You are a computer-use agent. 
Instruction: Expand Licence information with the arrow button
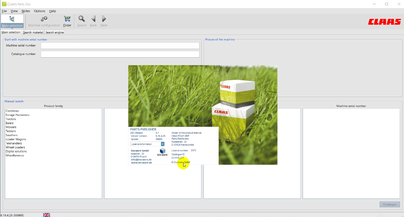coord(163,144)
